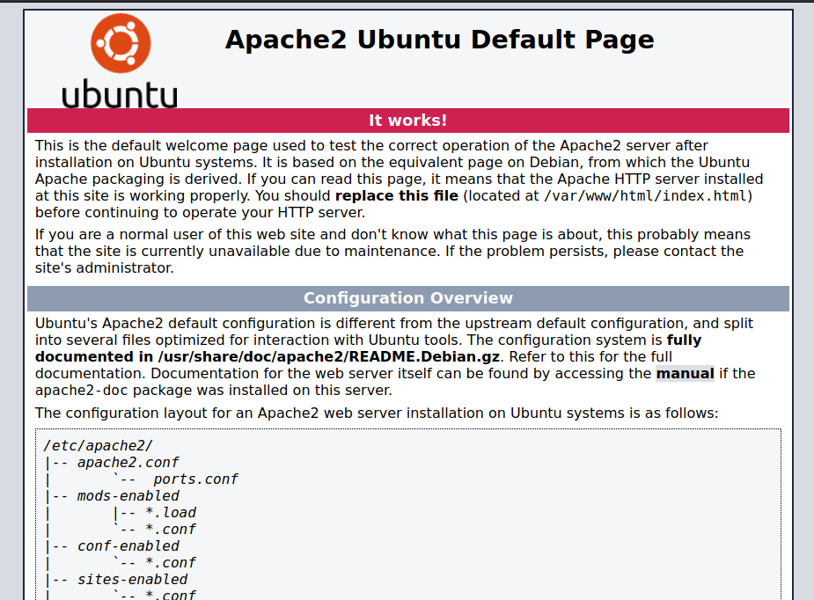The height and width of the screenshot is (600, 814).
Task: Click the "Configuration Overview" section heading
Action: [x=408, y=298]
